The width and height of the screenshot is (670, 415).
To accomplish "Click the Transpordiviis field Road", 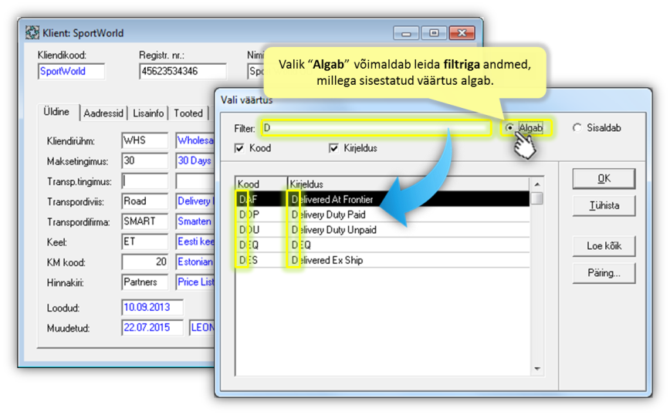I will [144, 201].
